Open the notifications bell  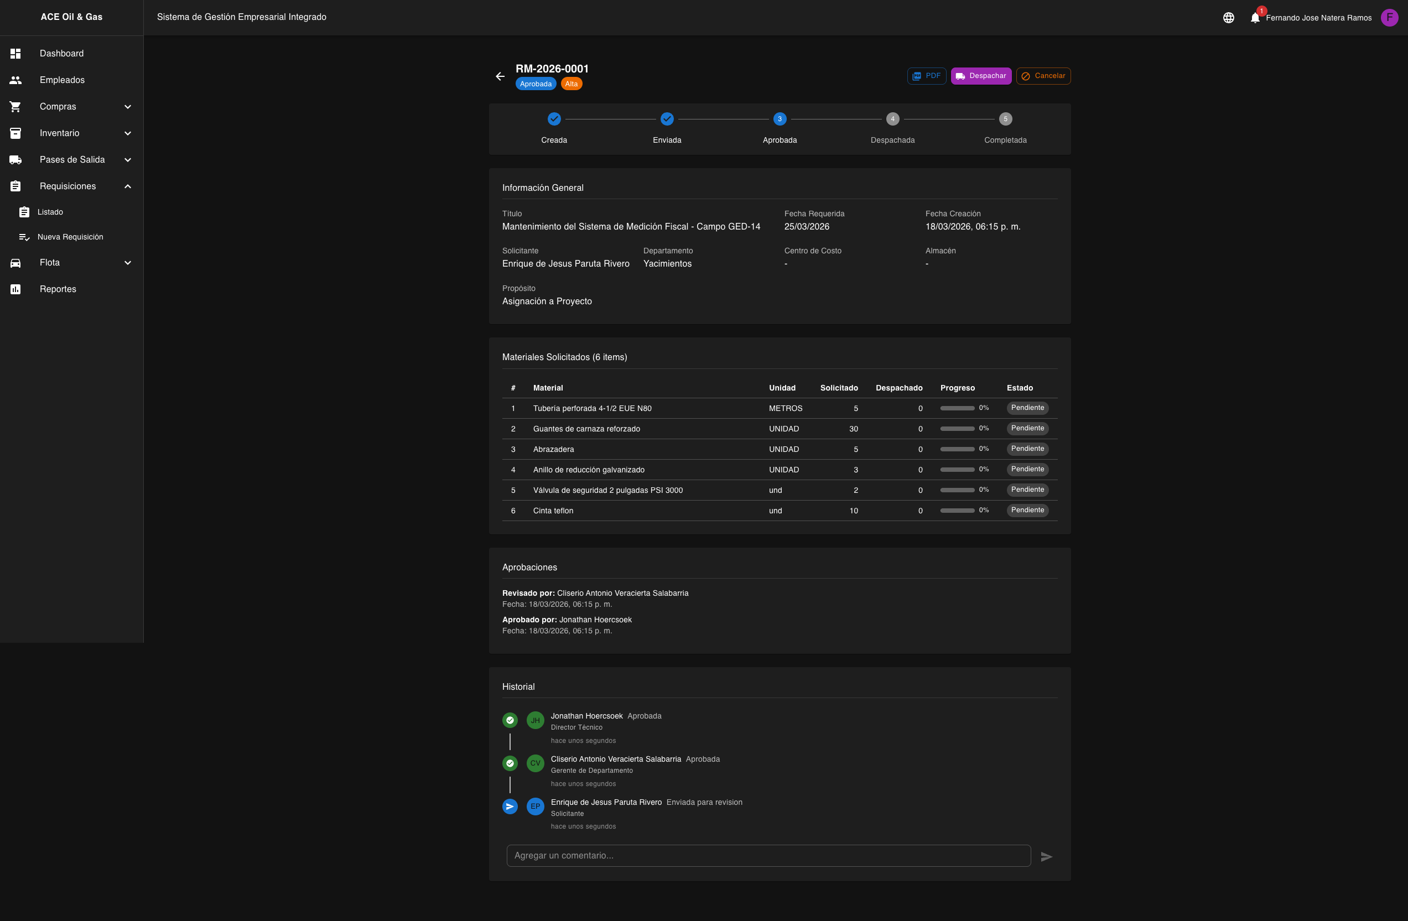(x=1255, y=18)
